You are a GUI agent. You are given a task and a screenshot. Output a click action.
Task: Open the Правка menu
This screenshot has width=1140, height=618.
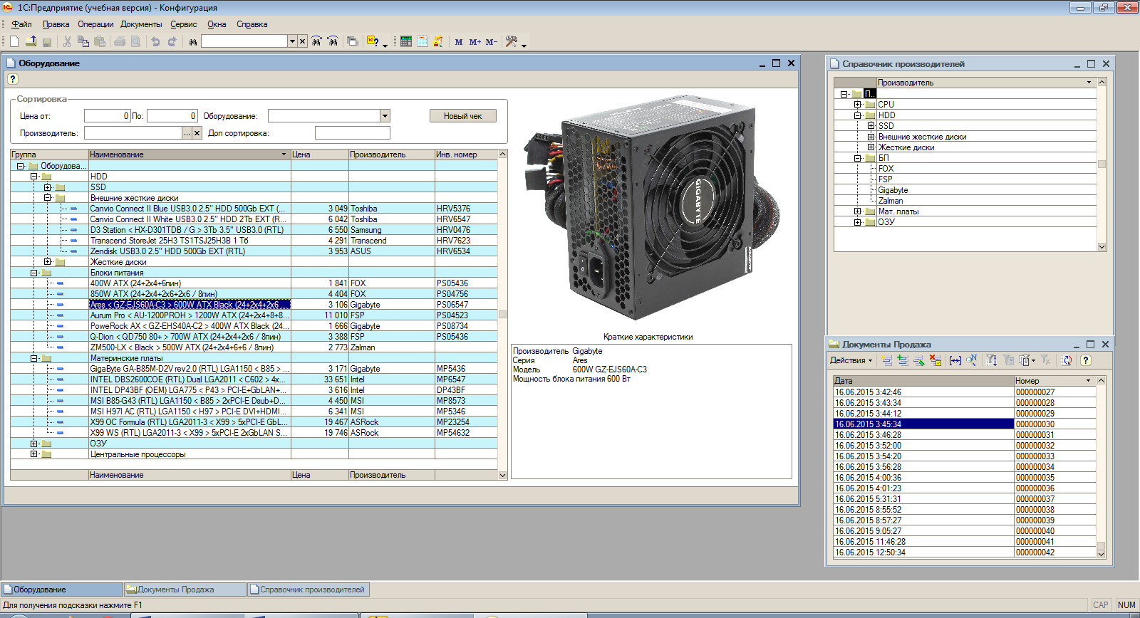tap(56, 24)
